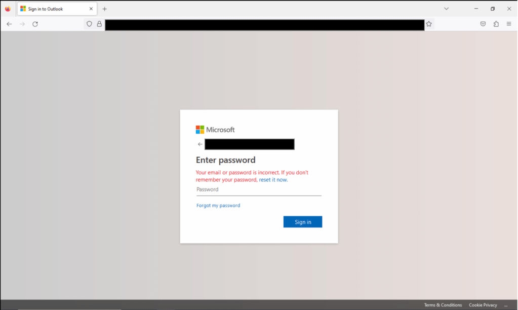The image size is (518, 310).
Task: Follow the reset it now link
Action: coord(273,180)
